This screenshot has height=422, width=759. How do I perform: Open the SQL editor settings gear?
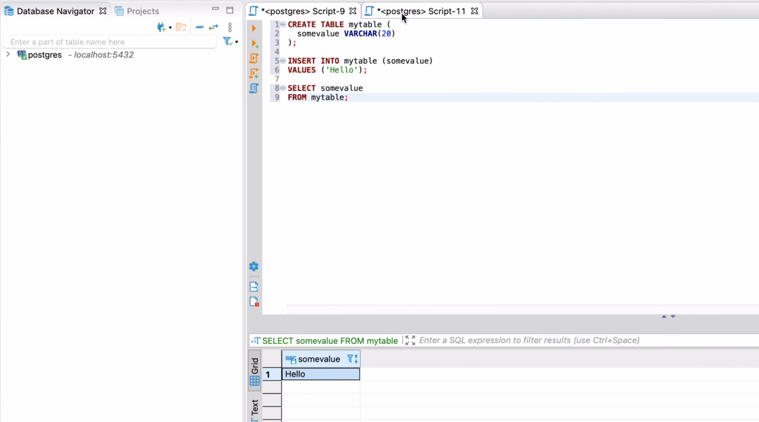coord(254,267)
